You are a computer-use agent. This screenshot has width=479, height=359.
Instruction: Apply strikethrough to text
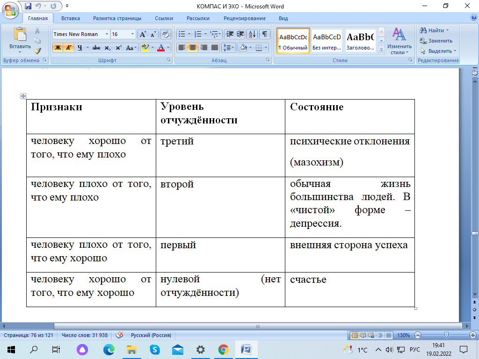click(x=96, y=48)
